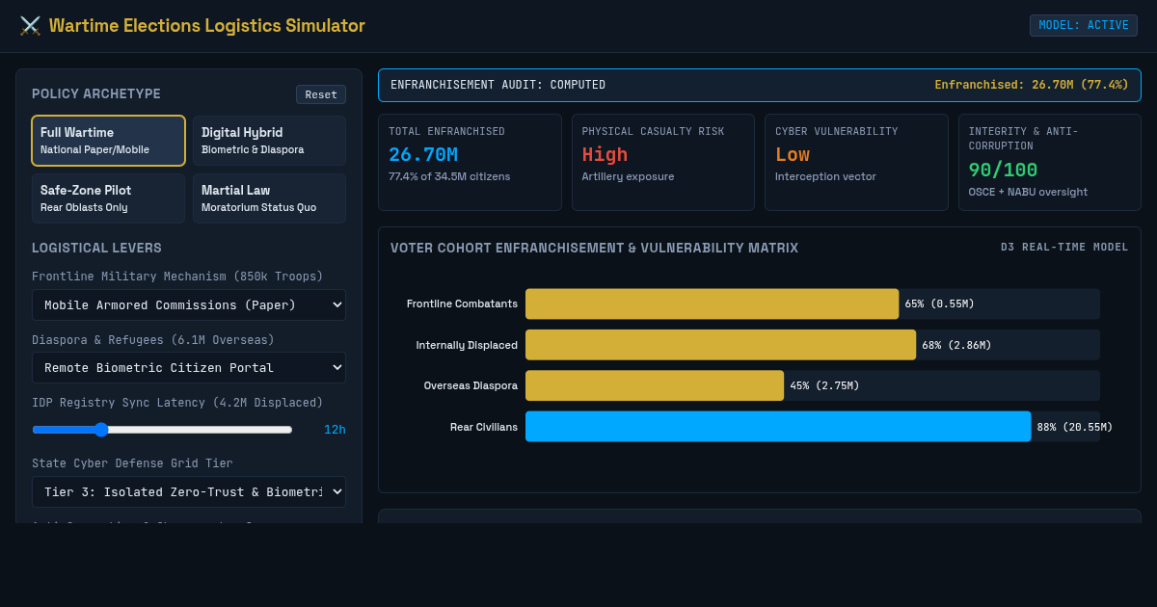Click the 12h latency value
The width and height of the screenshot is (1157, 607).
[x=335, y=430]
